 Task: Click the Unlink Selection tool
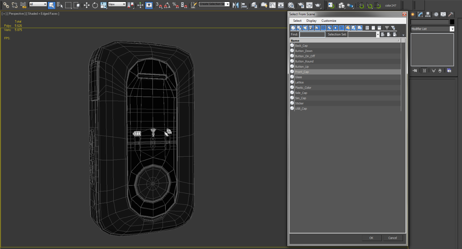click(14, 5)
